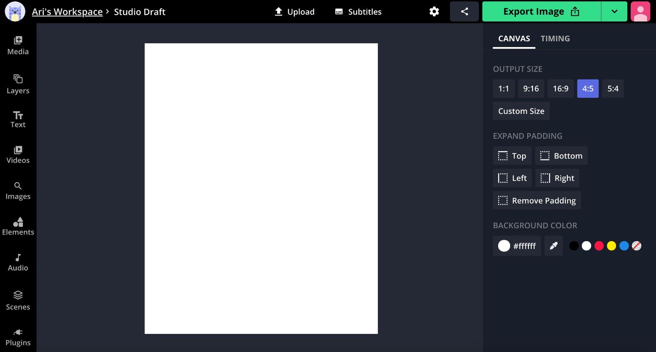Open the Plugins panel
Screen dimensions: 656x352
coord(18,338)
